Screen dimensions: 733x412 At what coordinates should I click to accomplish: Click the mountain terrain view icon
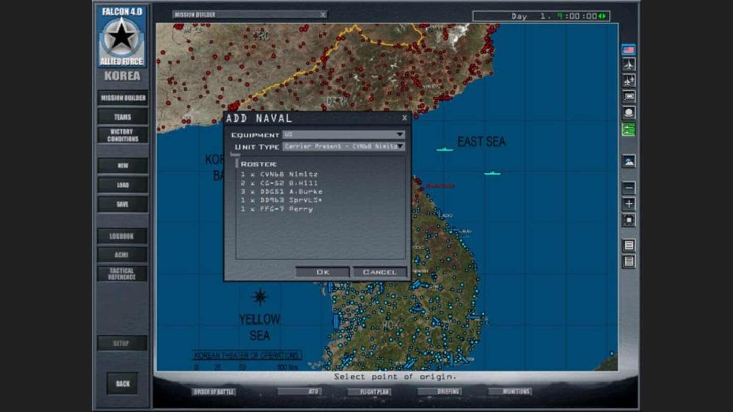coord(629,161)
